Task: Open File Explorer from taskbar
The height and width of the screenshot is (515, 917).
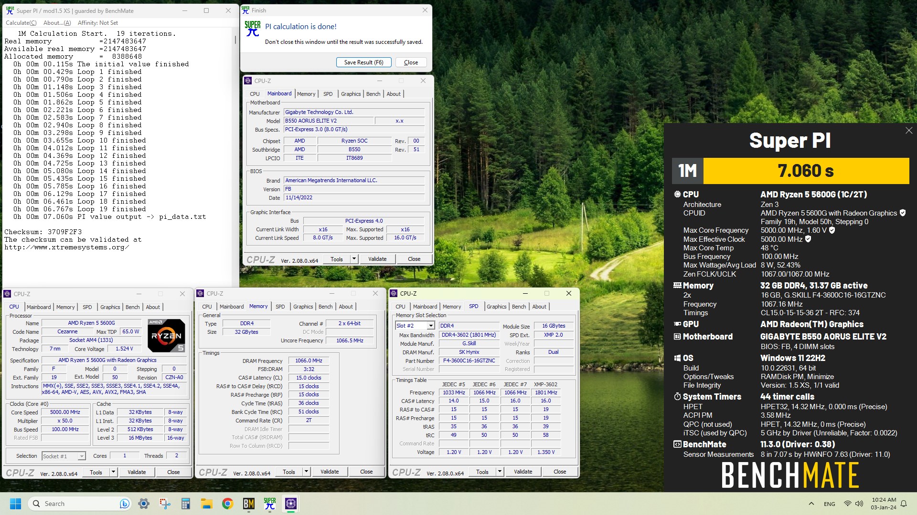Action: [207, 504]
